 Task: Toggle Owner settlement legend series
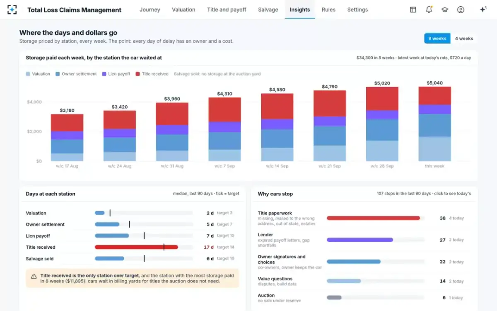click(x=76, y=74)
